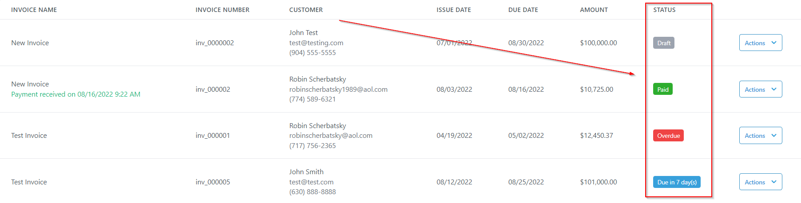Viewport: 801px width, 203px height.
Task: Click the Customer column header
Action: pyautogui.click(x=306, y=10)
